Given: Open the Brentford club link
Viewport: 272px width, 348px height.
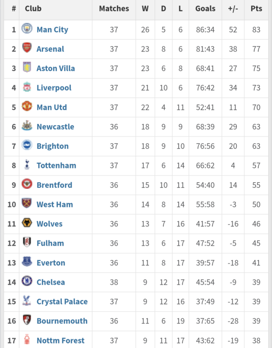Looking at the screenshot, I should (x=54, y=185).
